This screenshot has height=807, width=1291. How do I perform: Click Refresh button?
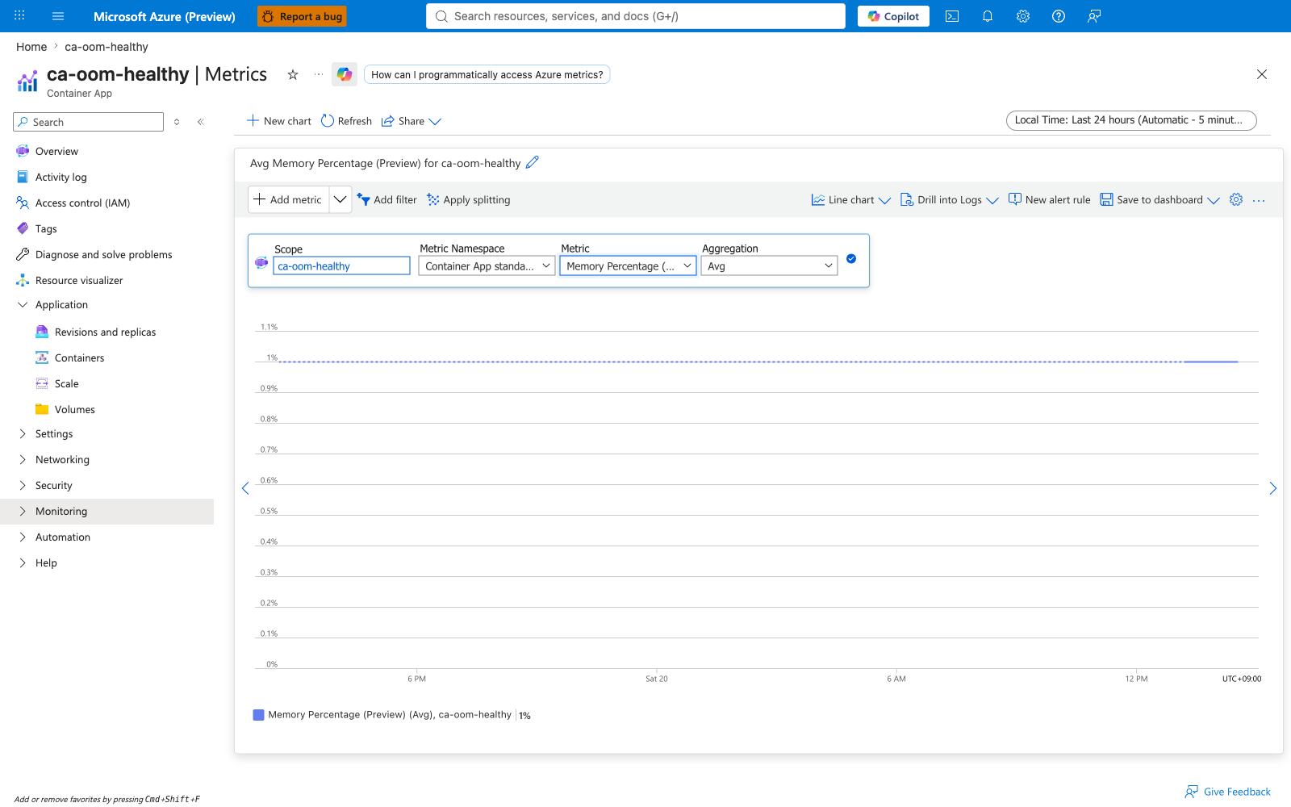[x=346, y=121]
